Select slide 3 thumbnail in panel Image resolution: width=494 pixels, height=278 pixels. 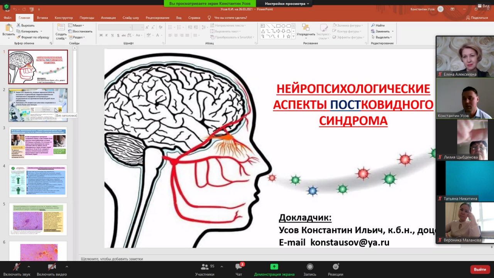pyautogui.click(x=38, y=143)
